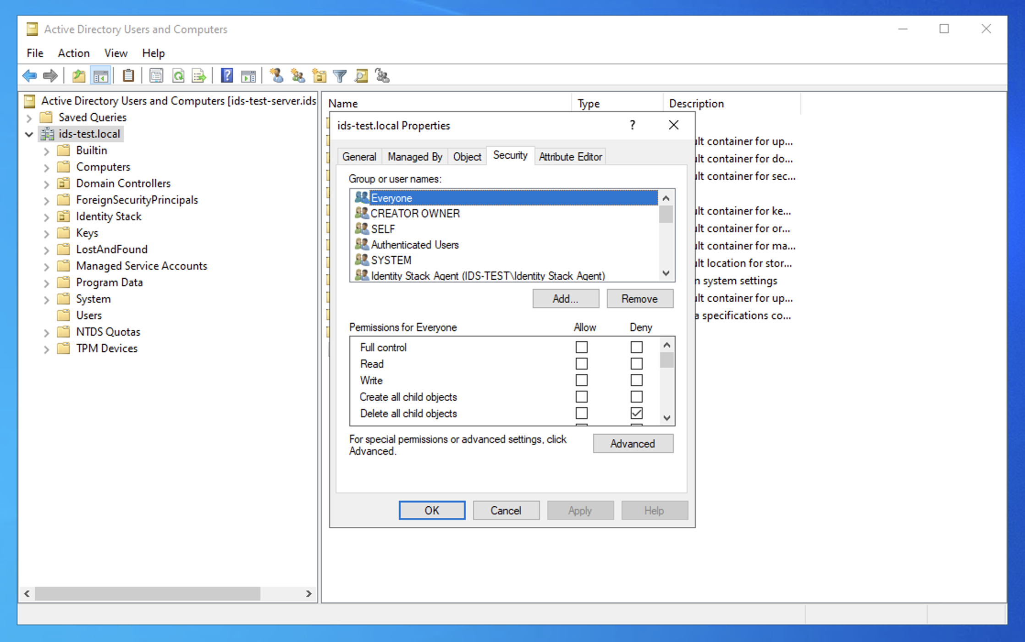Select Authenticated Users in group list
1025x642 pixels.
click(415, 244)
